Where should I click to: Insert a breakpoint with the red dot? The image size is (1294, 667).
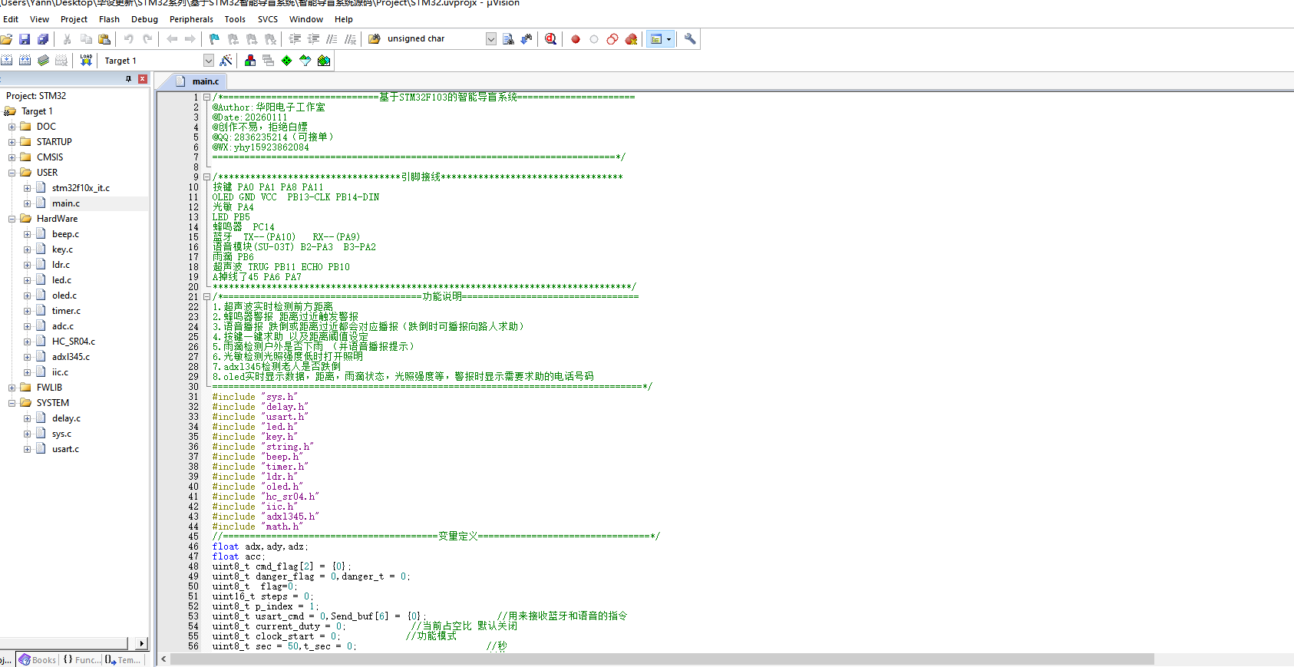click(576, 39)
